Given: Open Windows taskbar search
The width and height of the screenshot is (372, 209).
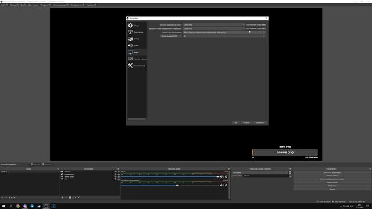Looking at the screenshot, I should [x=10, y=206].
